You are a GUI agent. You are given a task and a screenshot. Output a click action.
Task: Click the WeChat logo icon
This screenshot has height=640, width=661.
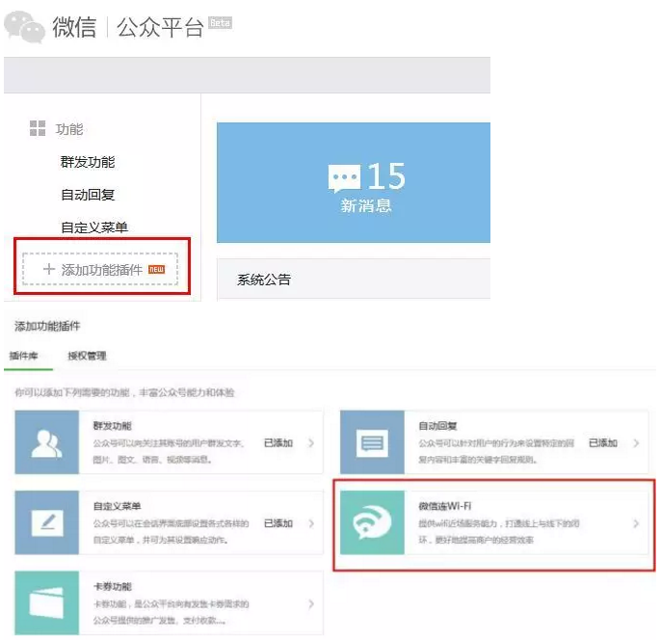[24, 27]
